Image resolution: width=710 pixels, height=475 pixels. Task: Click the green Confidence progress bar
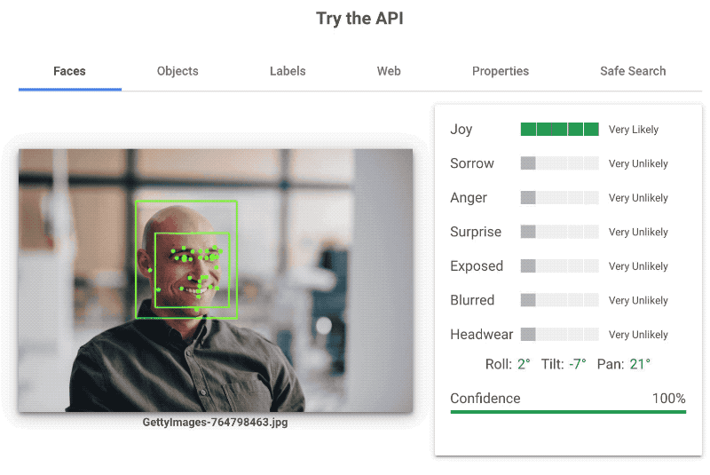[568, 412]
